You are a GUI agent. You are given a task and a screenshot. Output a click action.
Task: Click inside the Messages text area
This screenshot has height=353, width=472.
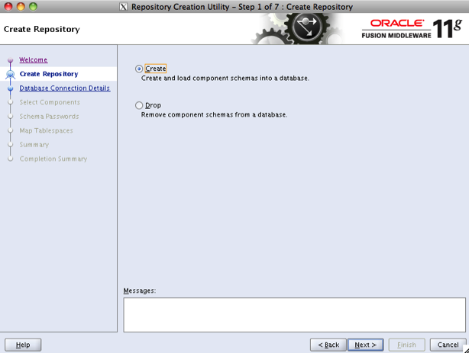(x=294, y=314)
